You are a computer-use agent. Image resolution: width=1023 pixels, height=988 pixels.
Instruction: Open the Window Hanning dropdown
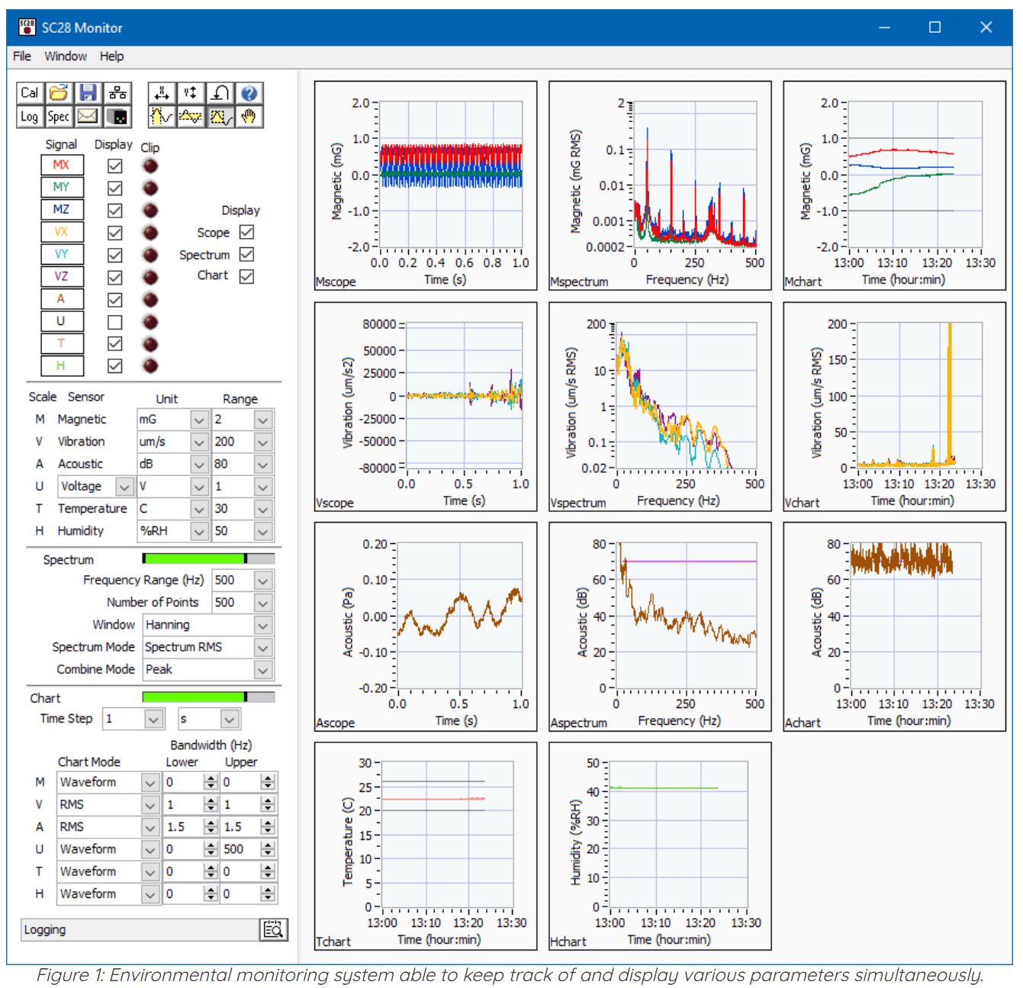[x=263, y=625]
